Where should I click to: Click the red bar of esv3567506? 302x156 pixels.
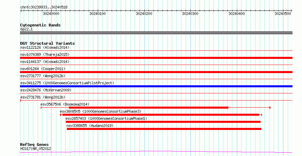pyautogui.click(x=149, y=108)
